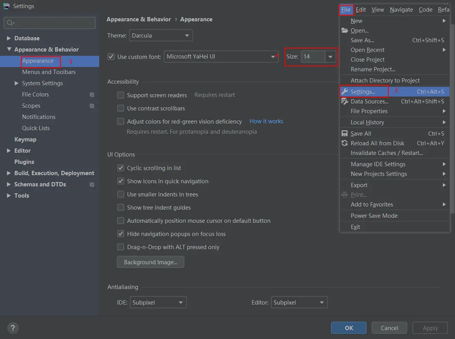Viewport: 455px width, 339px height.
Task: Open the font Size dropdown arrow
Action: [330, 57]
